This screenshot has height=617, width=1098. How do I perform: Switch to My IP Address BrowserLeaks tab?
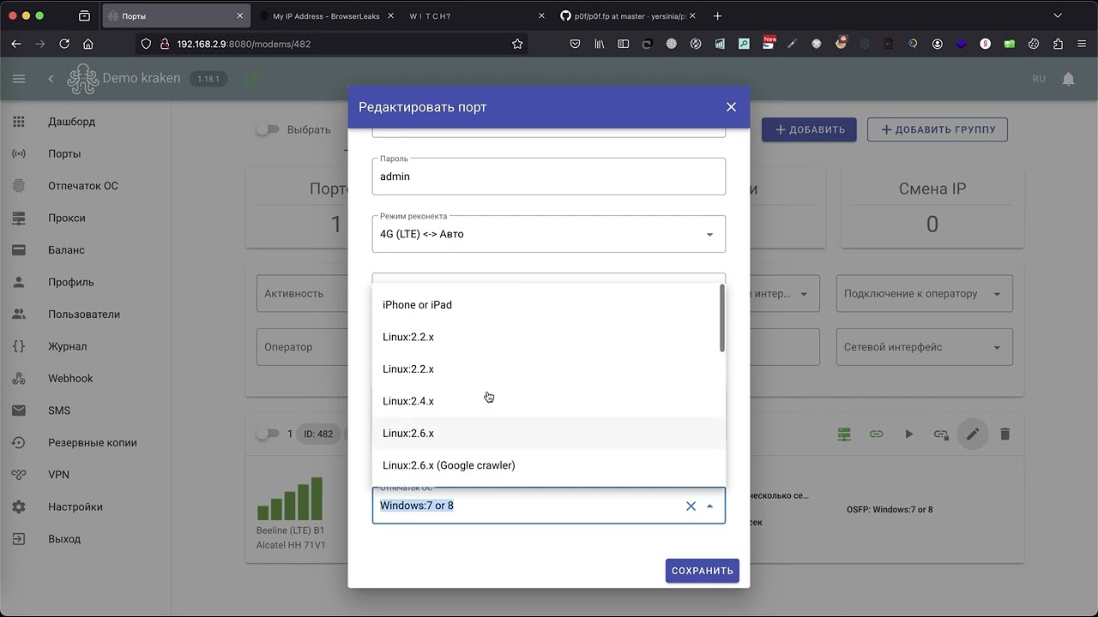tap(324, 15)
